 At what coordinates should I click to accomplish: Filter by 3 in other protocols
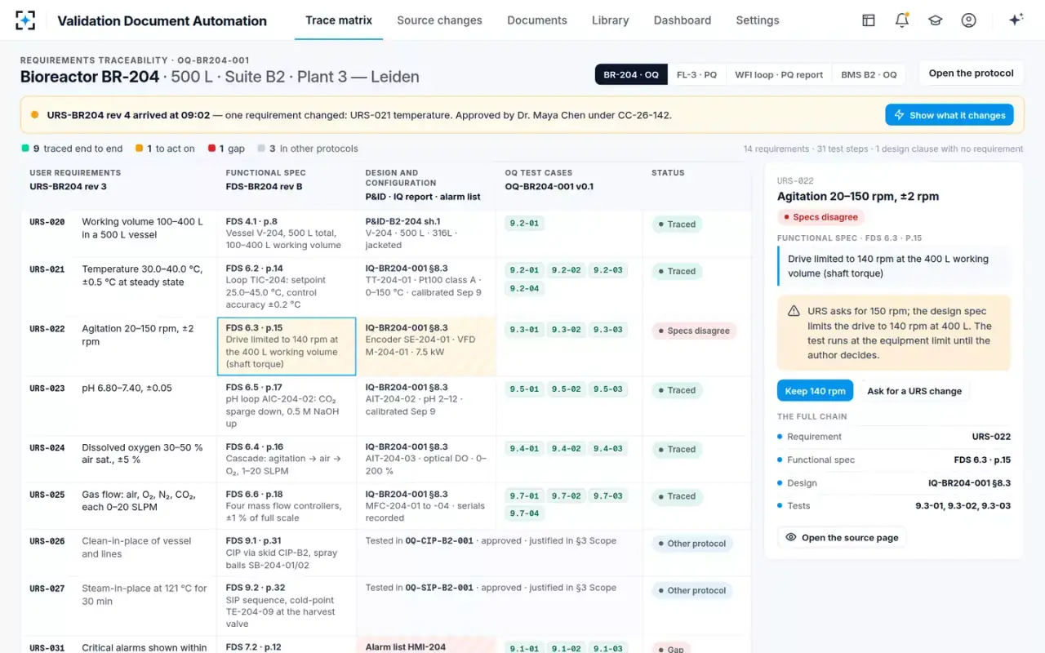tap(308, 149)
